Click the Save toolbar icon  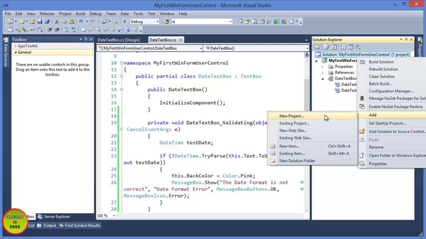[40, 22]
